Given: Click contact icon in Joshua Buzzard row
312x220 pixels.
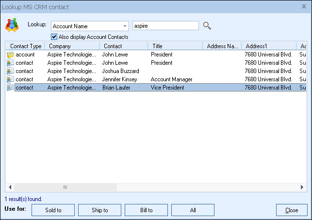Looking at the screenshot, I should point(10,71).
